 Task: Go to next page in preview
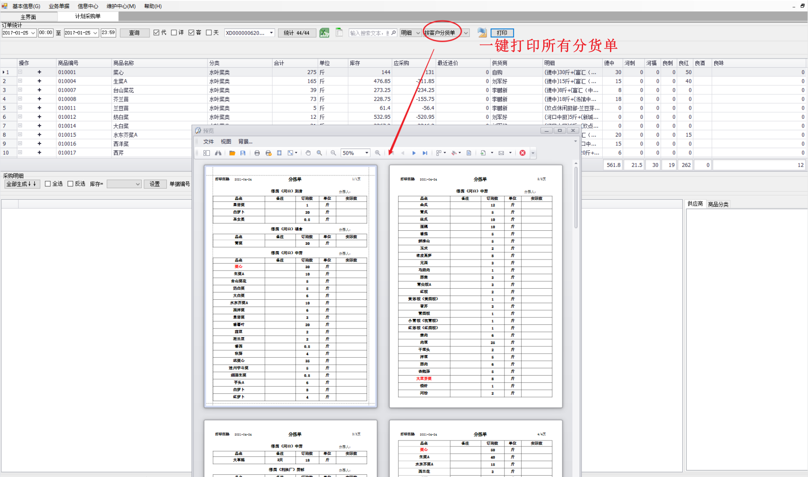coord(414,153)
